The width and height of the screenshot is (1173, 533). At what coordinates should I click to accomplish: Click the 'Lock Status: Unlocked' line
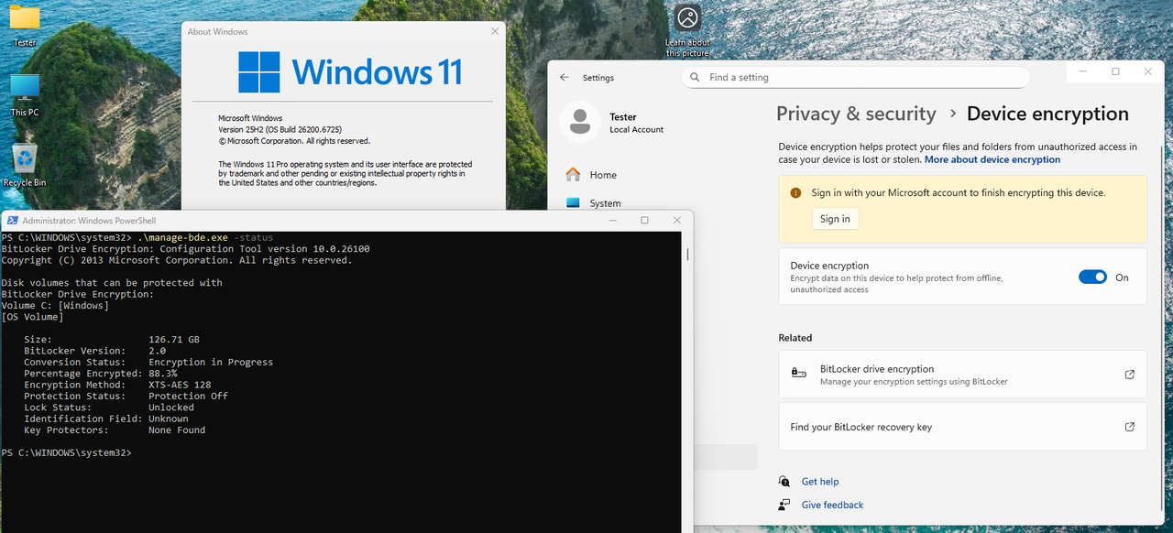point(109,408)
